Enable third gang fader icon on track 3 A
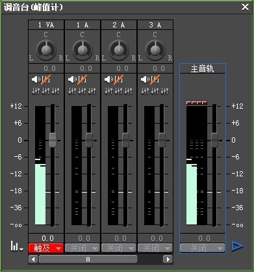The width and height of the screenshot is (254, 272). point(165,91)
